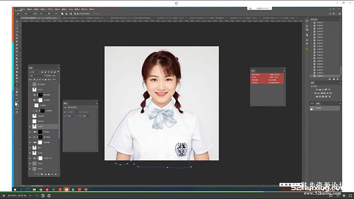The height and width of the screenshot is (199, 354).
Task: Click the Properties (属性) panel tab
Action: (x=65, y=103)
